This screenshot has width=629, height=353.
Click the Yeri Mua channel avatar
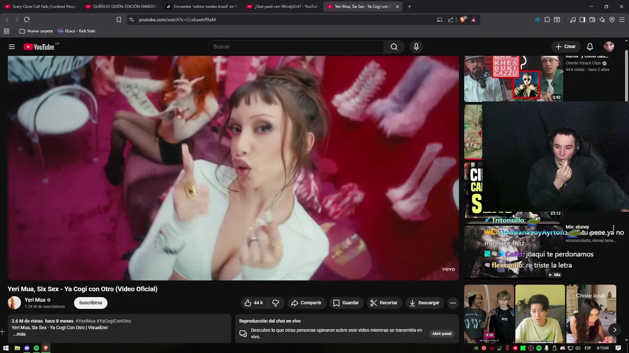[14, 303]
